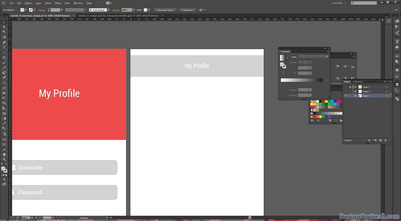Screen dimensions: 401x221
Task: Toggle lock icon on Layer 3
Action: pos(350,87)
